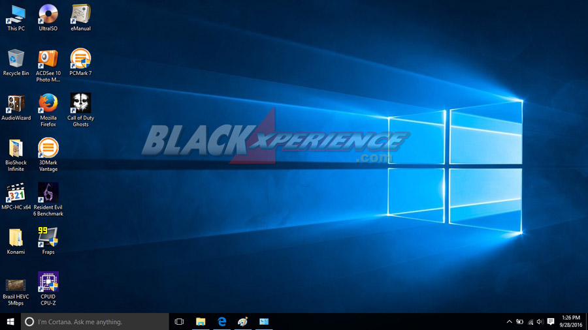Select Call of Duty Ghosts icon
588x330 pixels.
pyautogui.click(x=80, y=110)
